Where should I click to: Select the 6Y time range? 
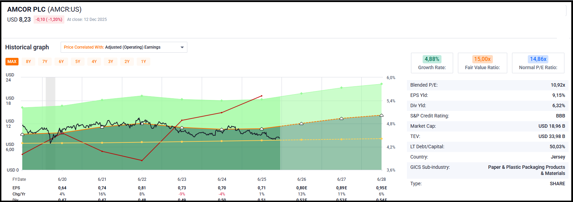click(x=61, y=62)
